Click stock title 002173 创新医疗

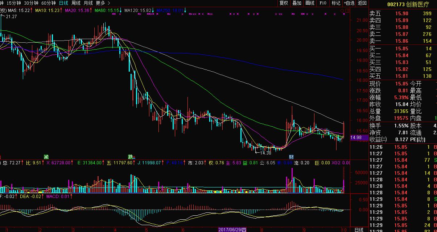point(403,4)
